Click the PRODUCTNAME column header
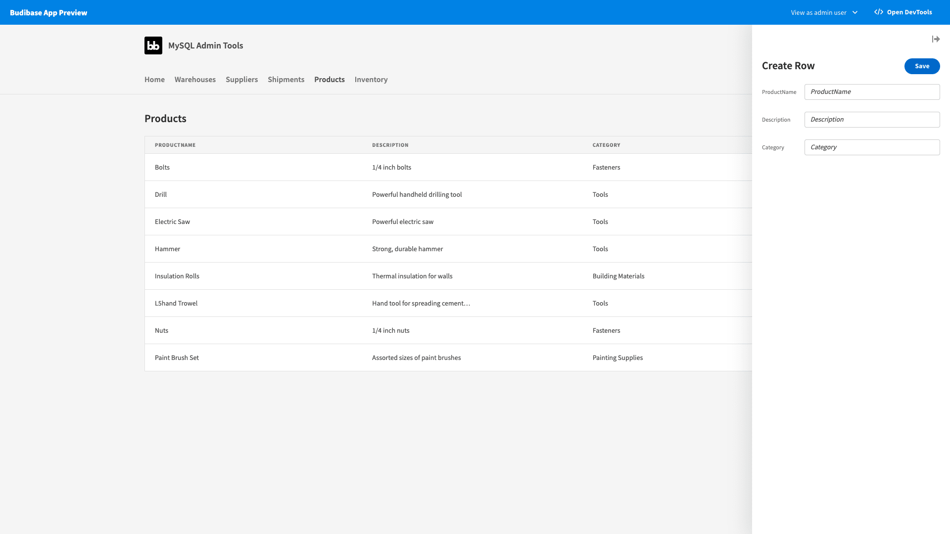Image resolution: width=950 pixels, height=534 pixels. click(x=175, y=145)
